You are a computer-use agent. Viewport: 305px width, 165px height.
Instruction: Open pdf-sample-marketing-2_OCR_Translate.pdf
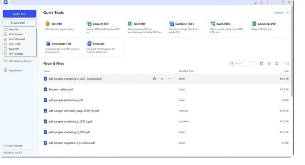(75, 79)
